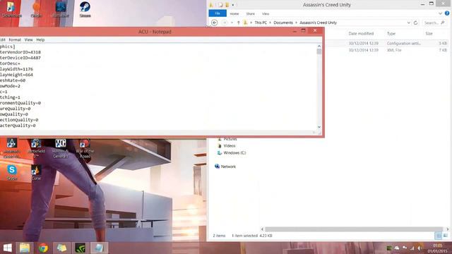This screenshot has height=254, width=452.
Task: Click Documents in the address breadcrumb
Action: coord(283,23)
